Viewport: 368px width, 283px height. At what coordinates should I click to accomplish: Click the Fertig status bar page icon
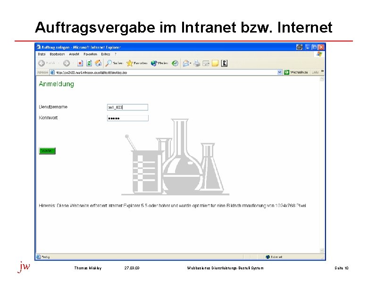[x=39, y=257]
